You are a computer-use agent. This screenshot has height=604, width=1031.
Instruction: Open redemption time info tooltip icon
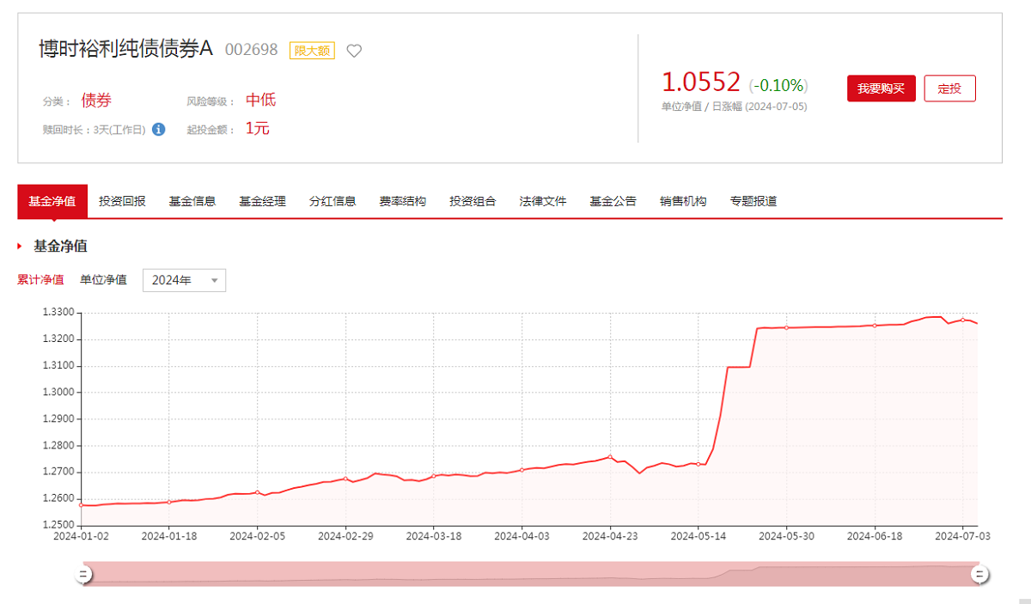tap(158, 129)
